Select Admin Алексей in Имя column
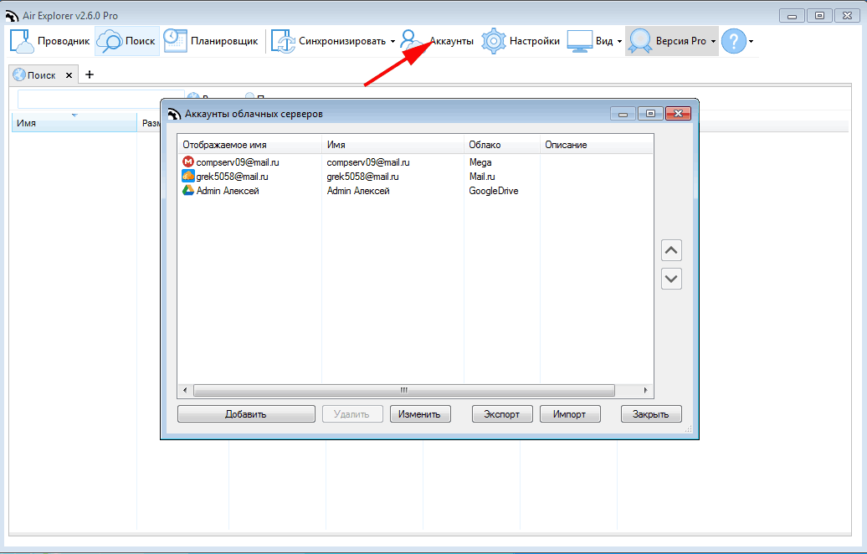The width and height of the screenshot is (867, 554). (358, 191)
